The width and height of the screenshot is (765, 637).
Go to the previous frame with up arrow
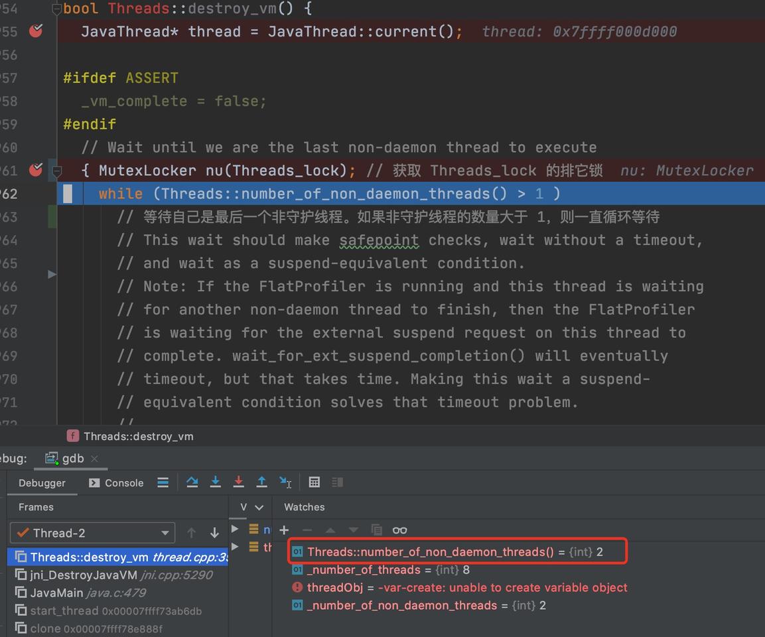(191, 533)
